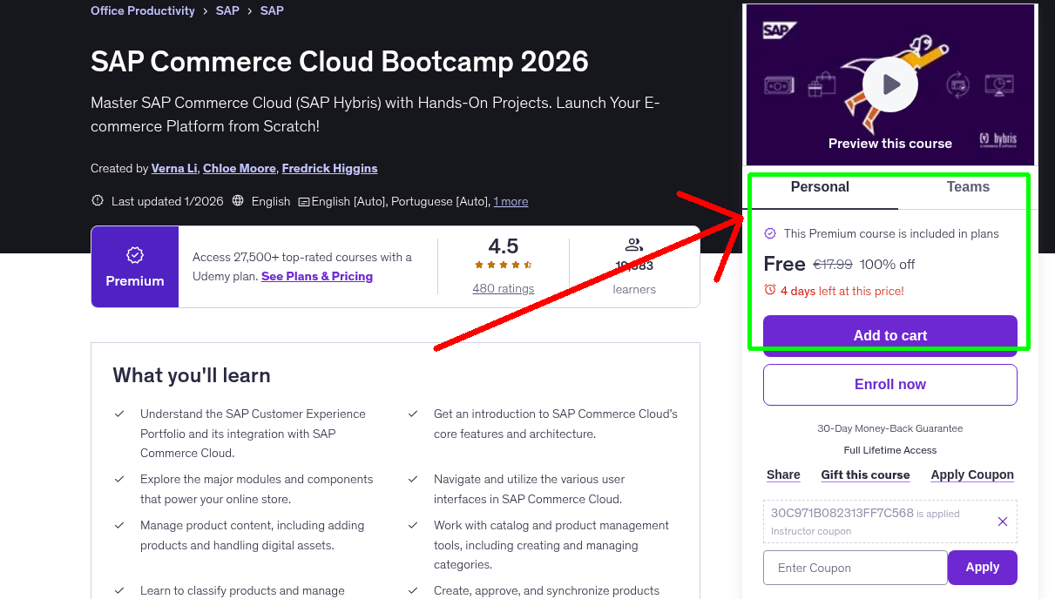The width and height of the screenshot is (1055, 599).
Task: Click the SAP logo in the thumbnail
Action: click(x=780, y=29)
